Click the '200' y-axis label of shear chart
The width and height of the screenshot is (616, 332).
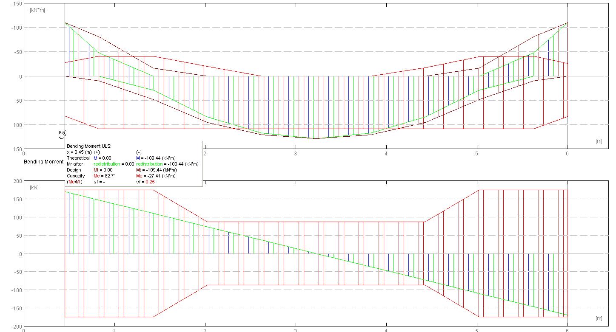click(18, 181)
